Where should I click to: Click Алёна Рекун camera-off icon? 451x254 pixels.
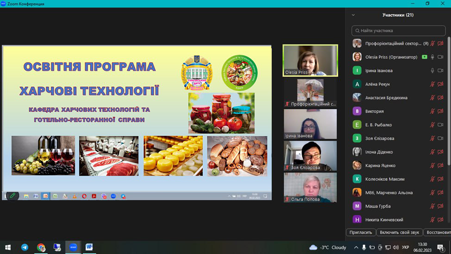point(440,84)
